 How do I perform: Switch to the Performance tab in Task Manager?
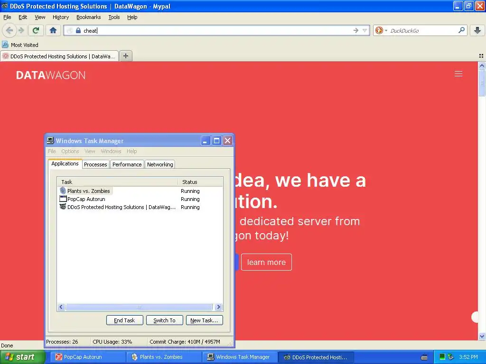[127, 164]
